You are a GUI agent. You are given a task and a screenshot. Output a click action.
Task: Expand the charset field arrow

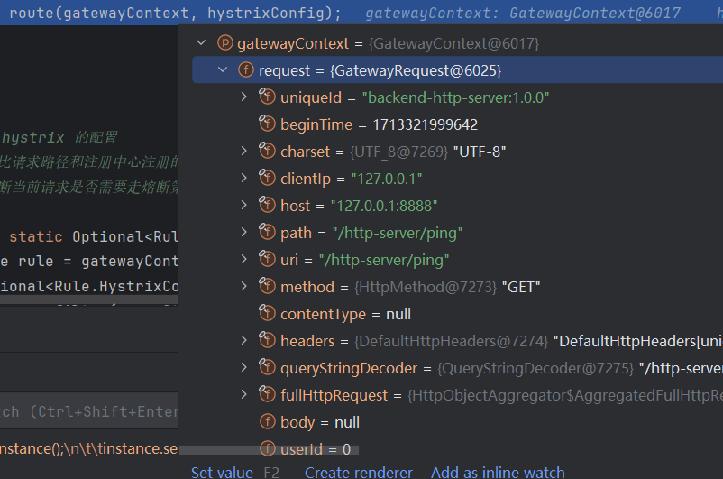click(x=243, y=152)
